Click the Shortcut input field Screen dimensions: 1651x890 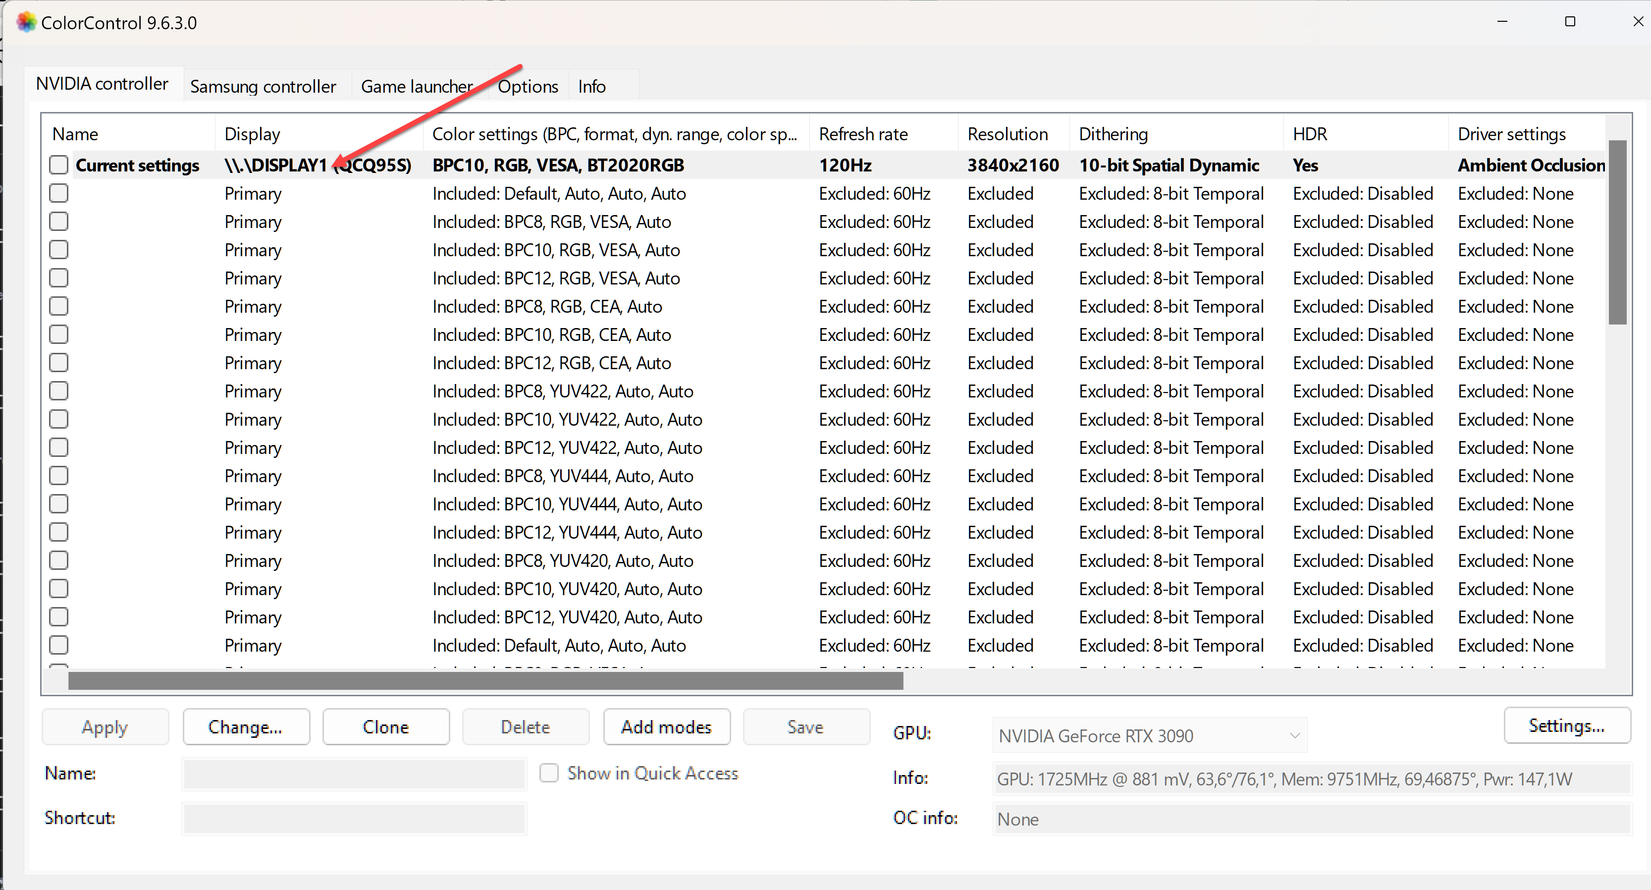[x=353, y=818]
